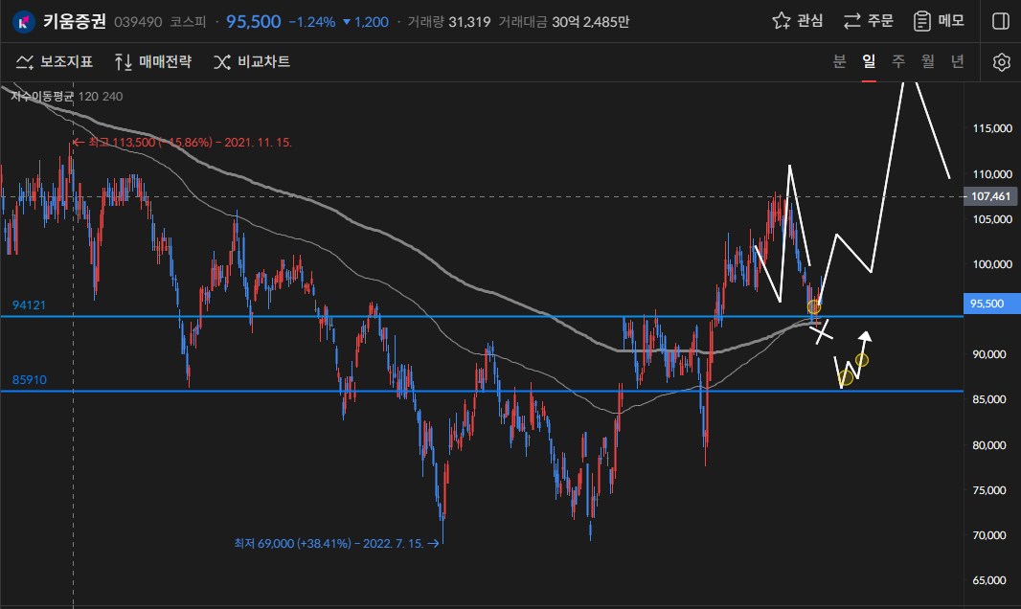
Task: Click the 코스피 market label
Action: (x=188, y=22)
